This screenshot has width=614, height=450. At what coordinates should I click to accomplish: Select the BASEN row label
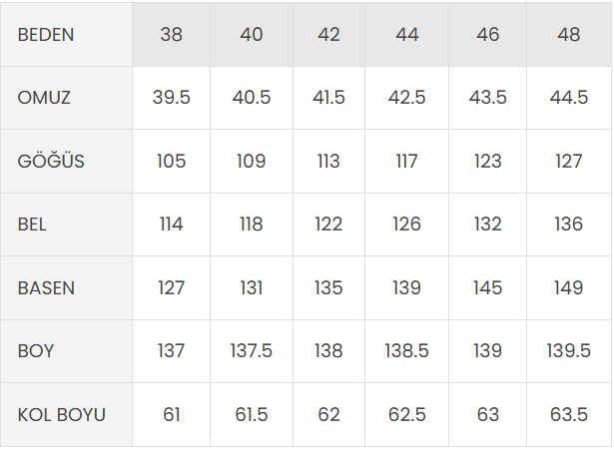pos(46,288)
